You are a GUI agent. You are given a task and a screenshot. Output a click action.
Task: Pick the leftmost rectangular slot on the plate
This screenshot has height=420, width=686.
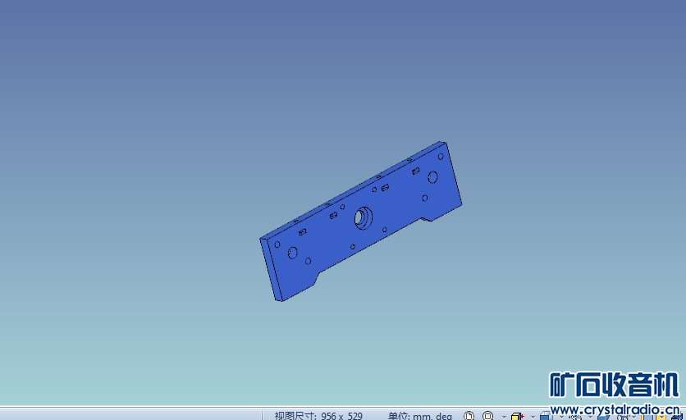point(303,233)
